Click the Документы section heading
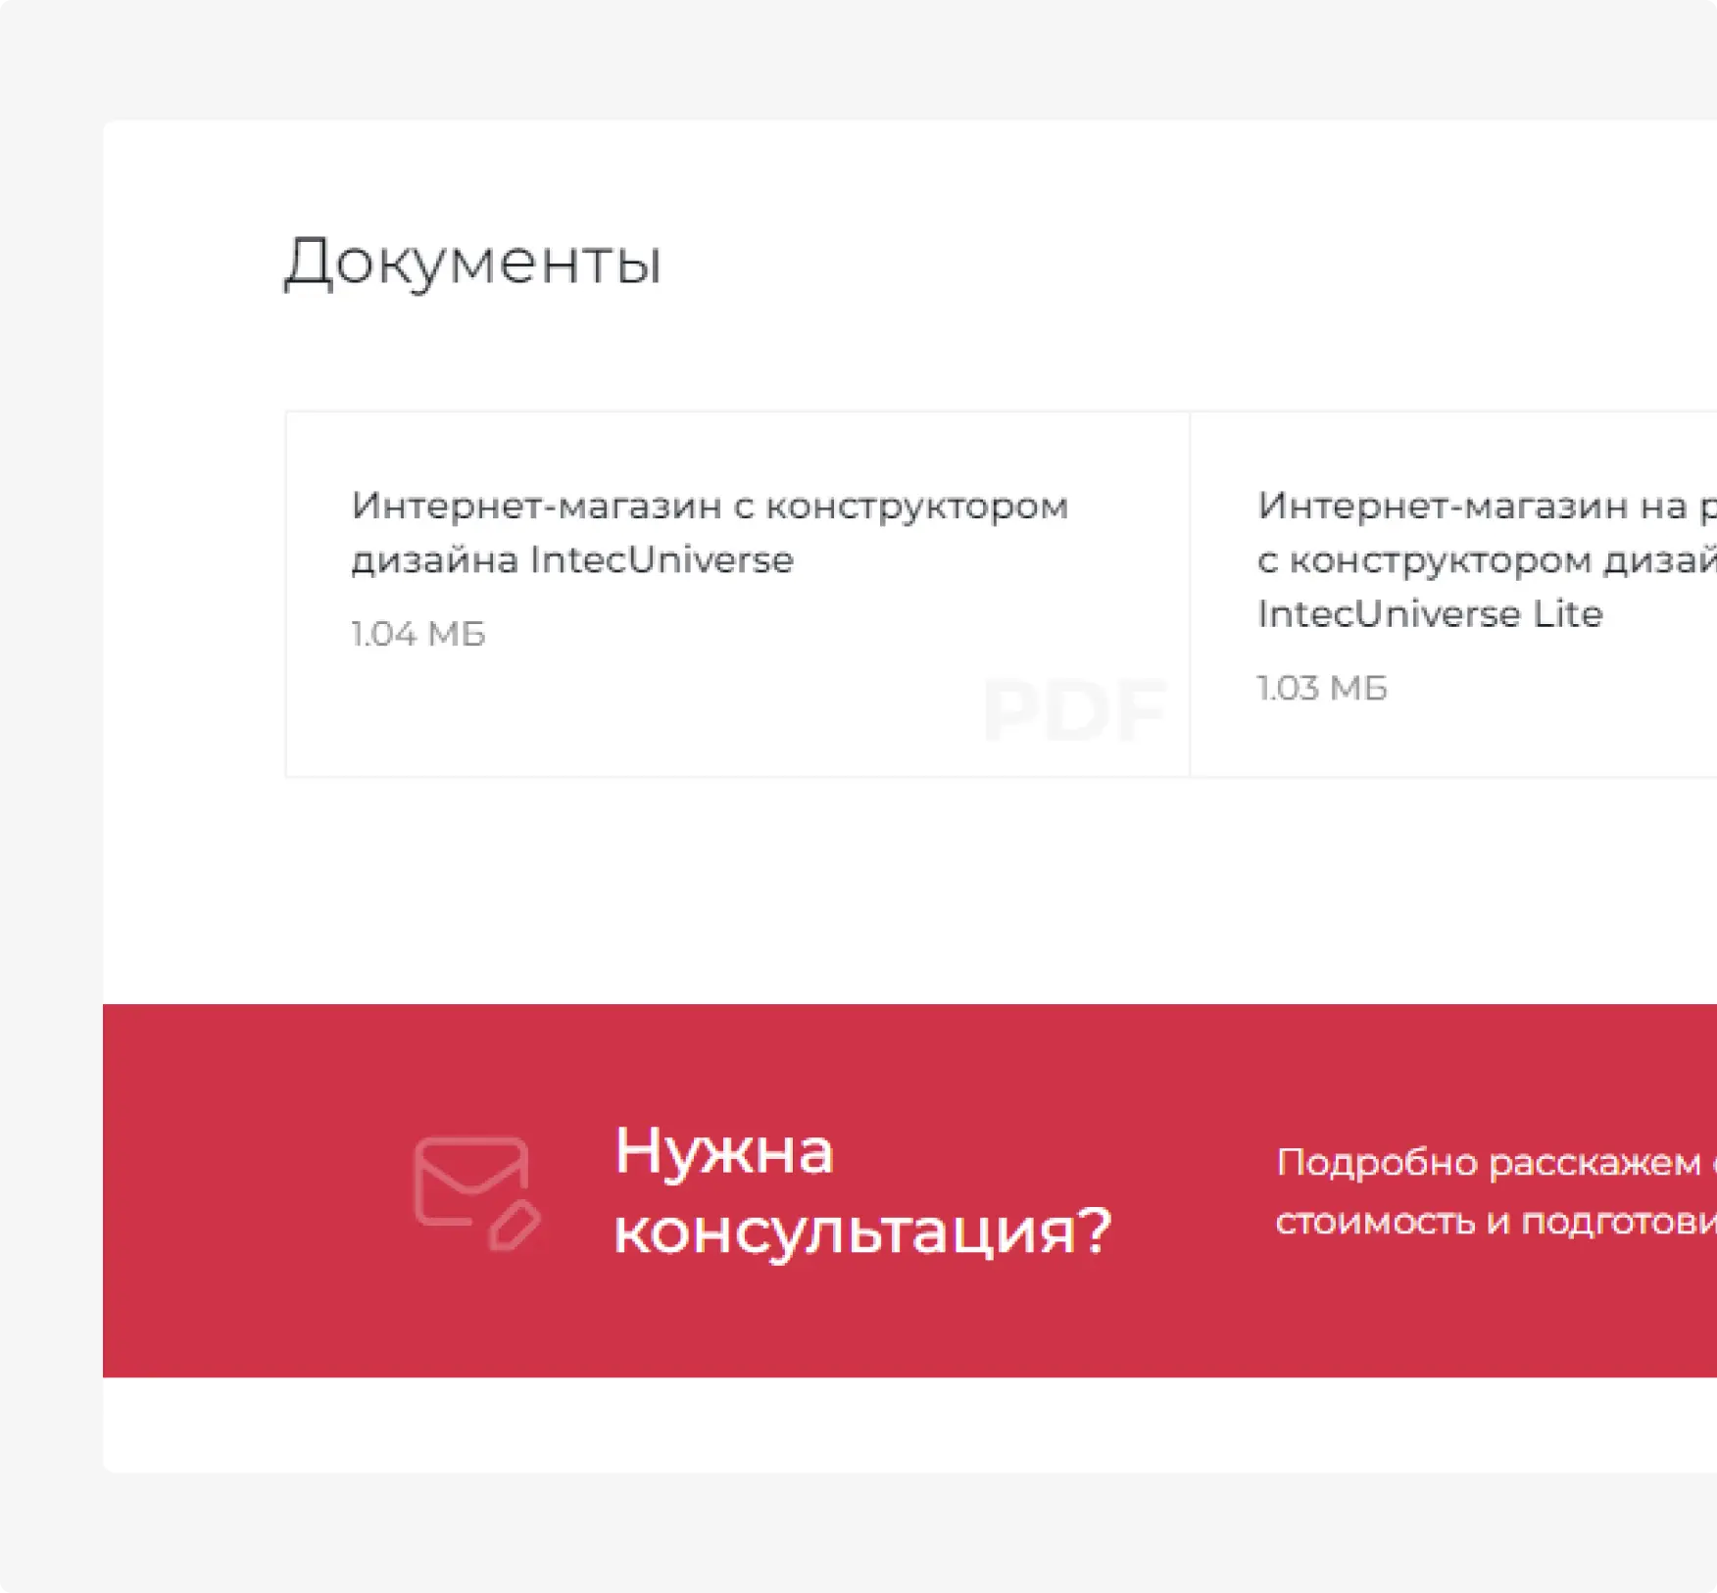Image resolution: width=1717 pixels, height=1593 pixels. tap(474, 262)
